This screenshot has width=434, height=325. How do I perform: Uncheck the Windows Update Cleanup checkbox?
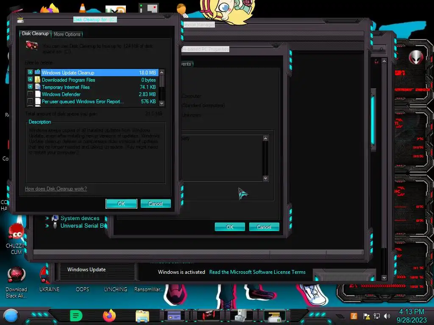coord(30,72)
